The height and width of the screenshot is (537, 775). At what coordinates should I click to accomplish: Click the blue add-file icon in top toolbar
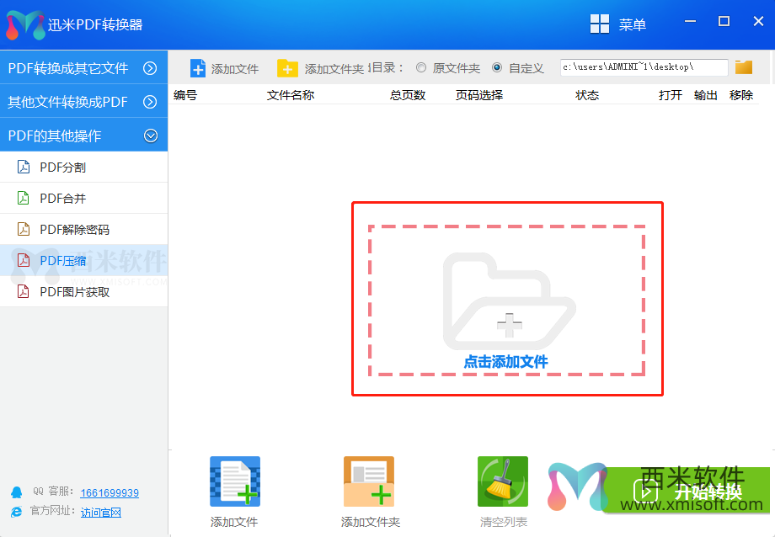click(x=198, y=68)
